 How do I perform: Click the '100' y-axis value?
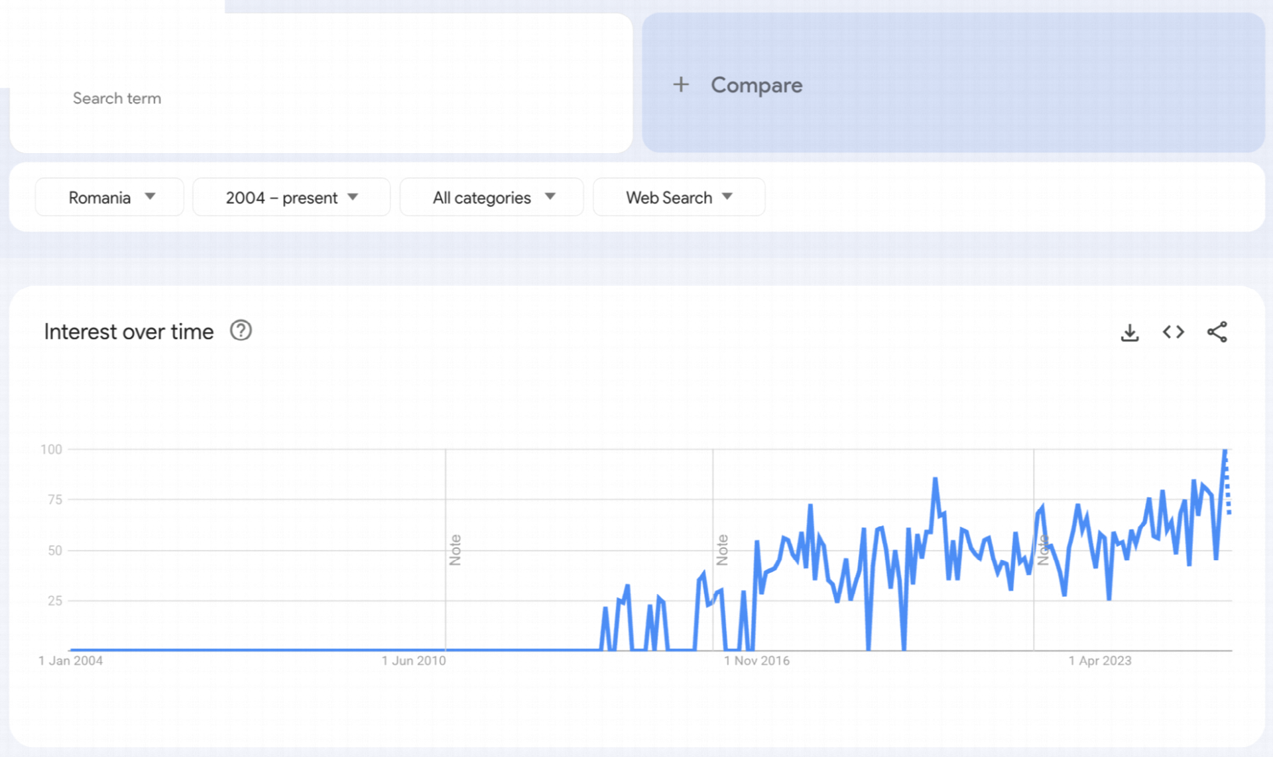tap(51, 449)
